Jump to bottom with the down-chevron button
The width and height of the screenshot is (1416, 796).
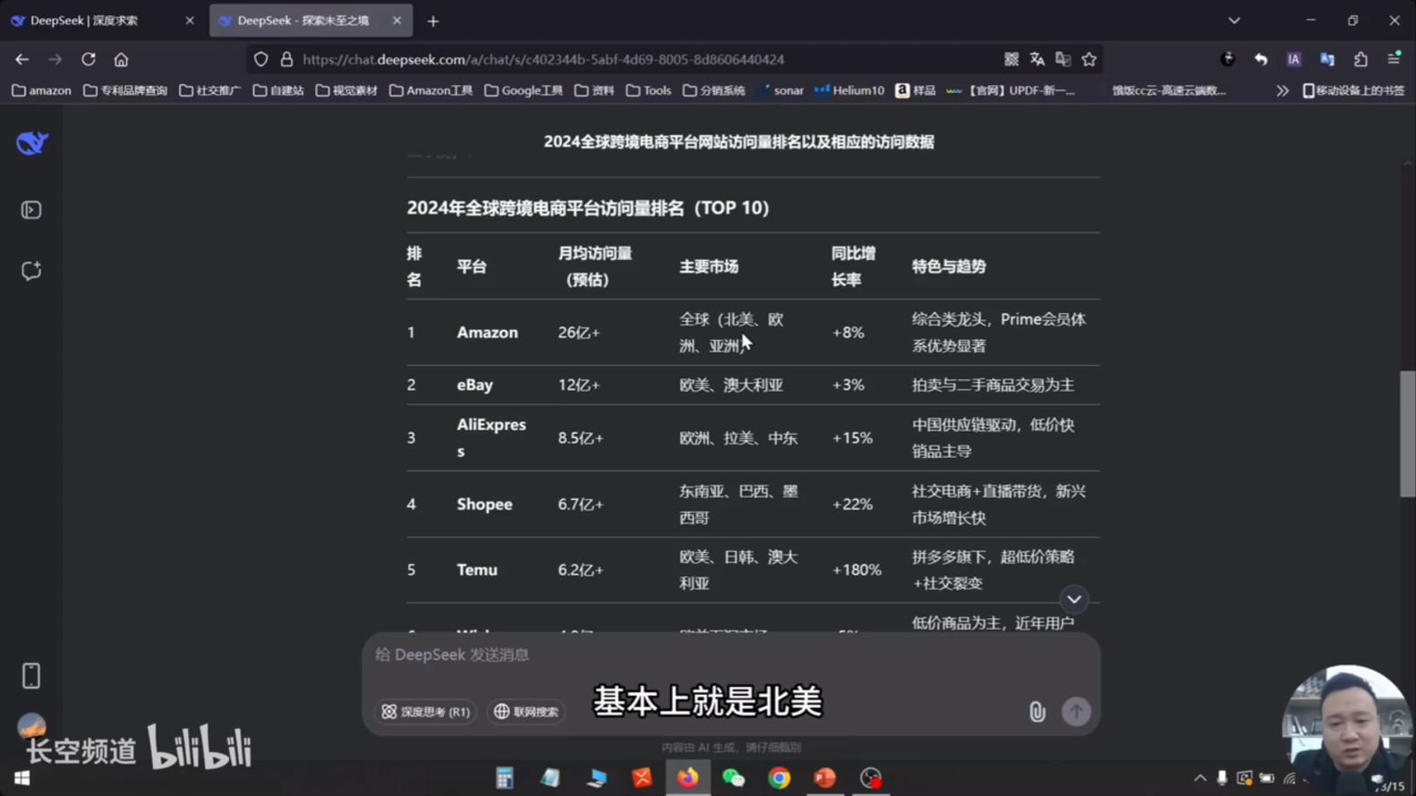tap(1074, 599)
